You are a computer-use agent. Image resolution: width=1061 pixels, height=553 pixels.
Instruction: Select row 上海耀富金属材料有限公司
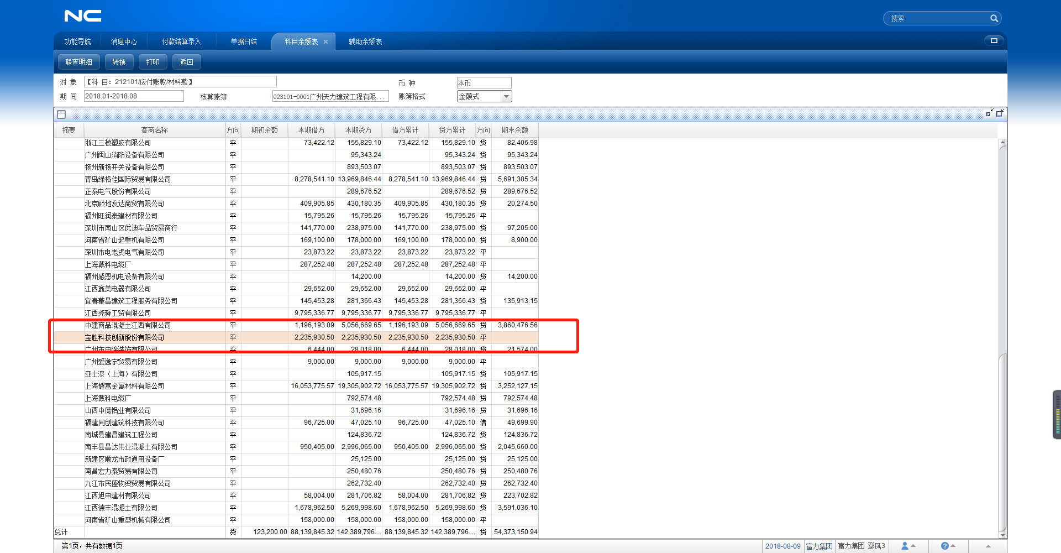click(296, 386)
